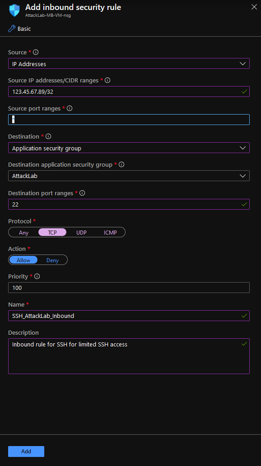This screenshot has height=466, width=261.
Task: Click Add to create the rule
Action: (26, 451)
